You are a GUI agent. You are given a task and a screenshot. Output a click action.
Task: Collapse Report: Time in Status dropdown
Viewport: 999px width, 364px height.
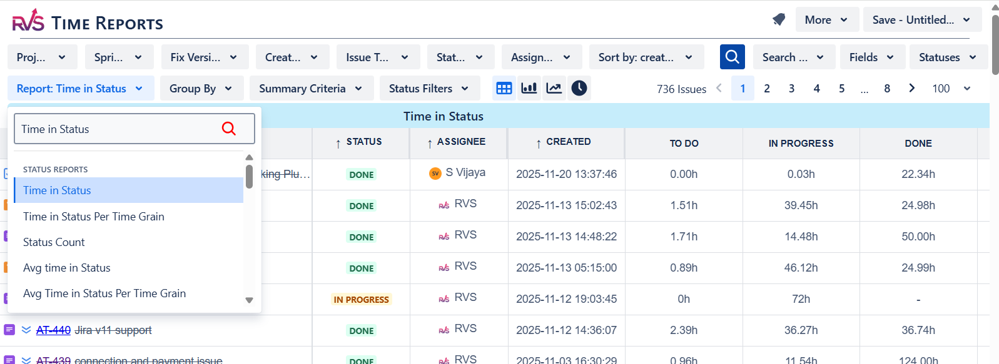[x=80, y=88]
